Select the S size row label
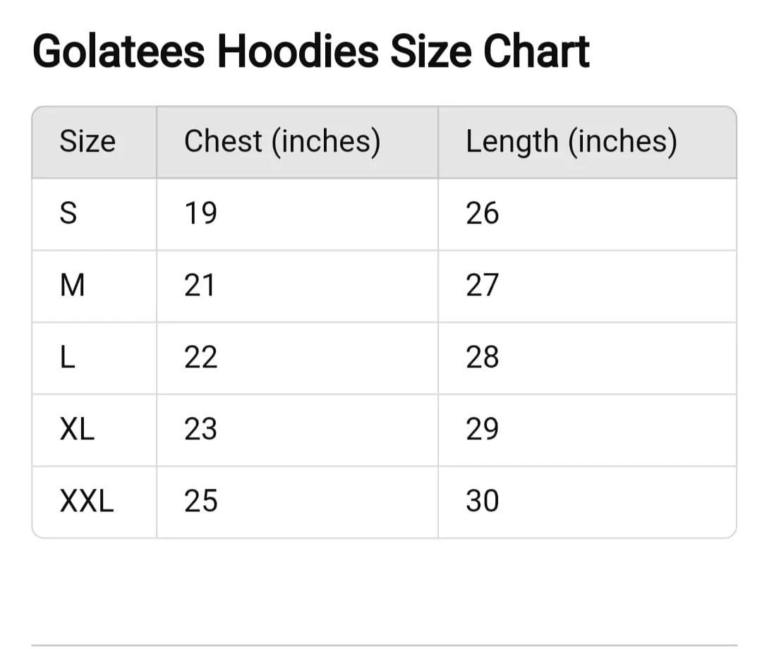Image resolution: width=762 pixels, height=649 pixels. pyautogui.click(x=68, y=214)
